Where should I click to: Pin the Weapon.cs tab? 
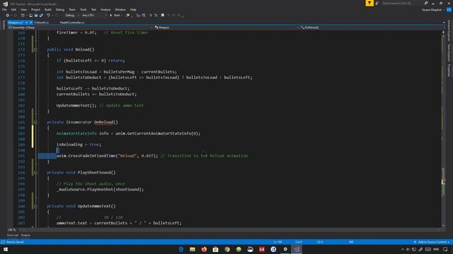(27, 23)
